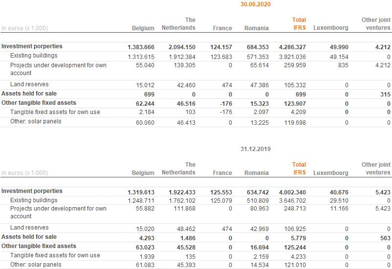Select Other joint ventures header in bottom table
392x269 pixels.
click(x=376, y=168)
